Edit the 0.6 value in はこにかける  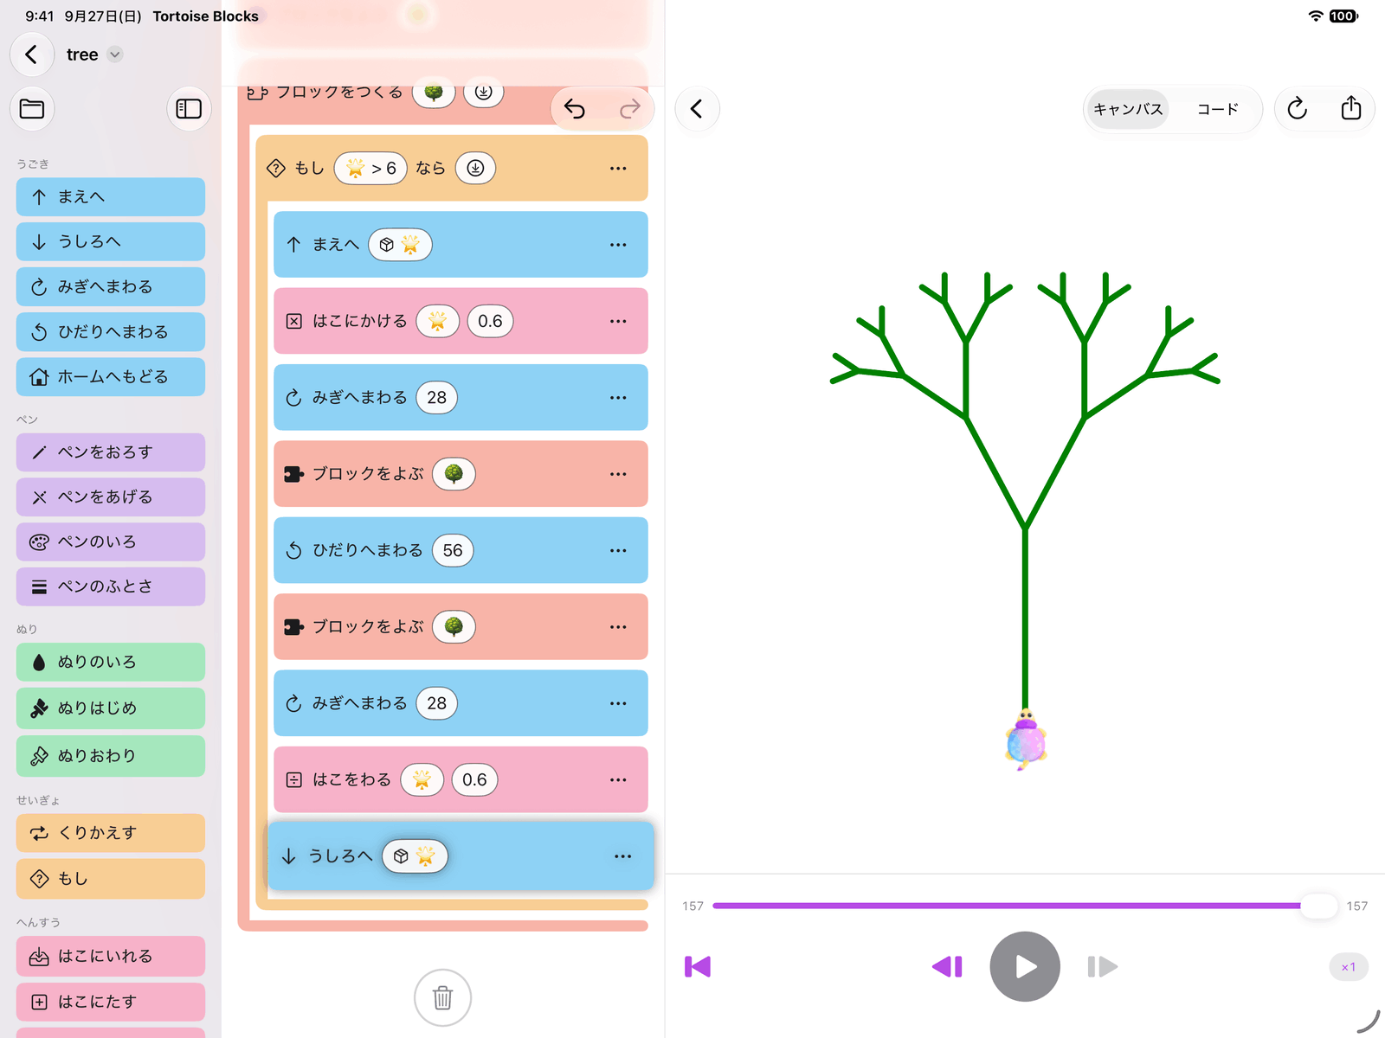(490, 321)
